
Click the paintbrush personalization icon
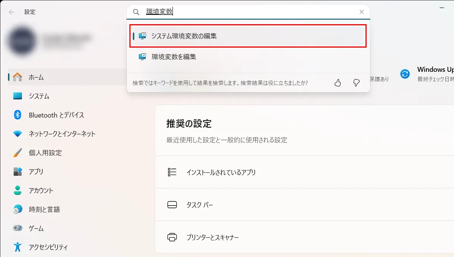18,153
